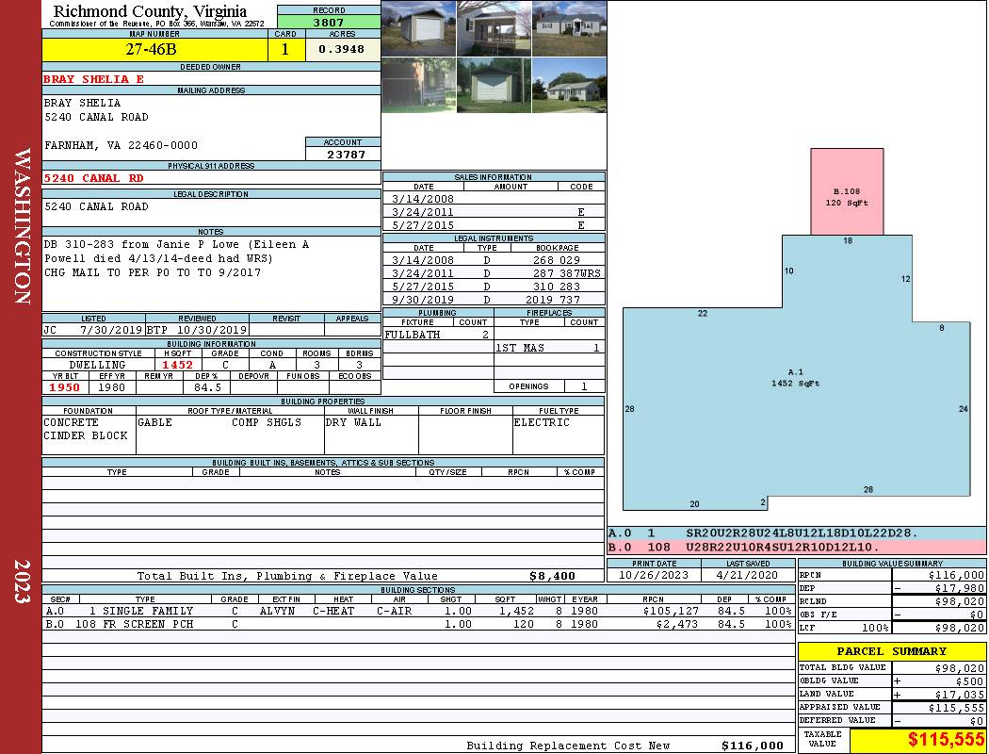Screen dimensions: 989x754
Task: Click the notes line starting DB 310-283
Action: click(176, 244)
